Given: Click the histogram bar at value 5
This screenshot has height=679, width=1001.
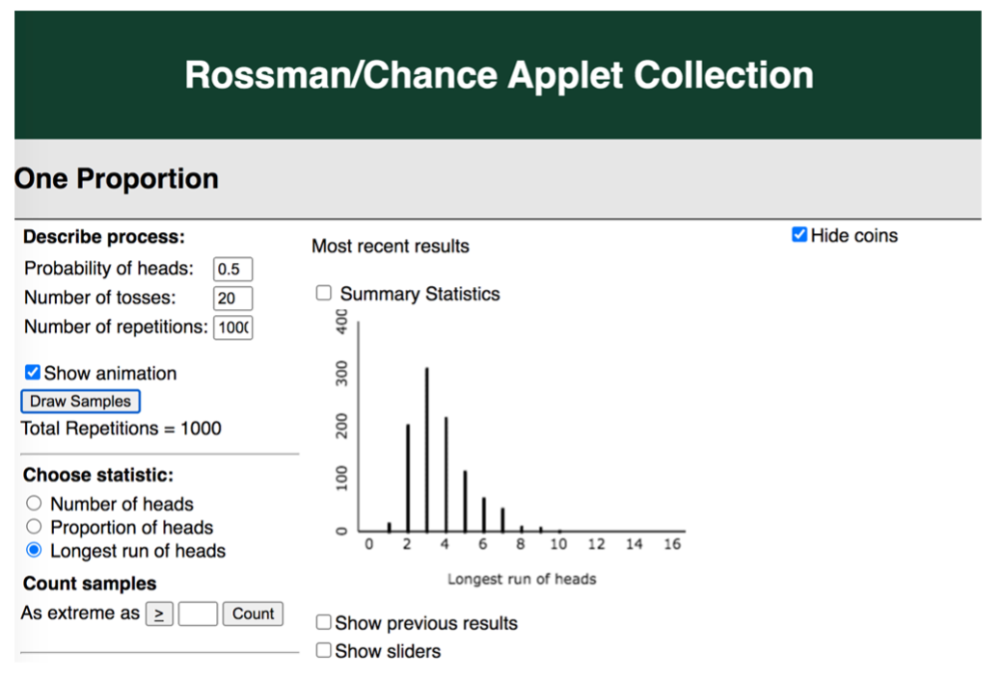Looking at the screenshot, I should 465,501.
